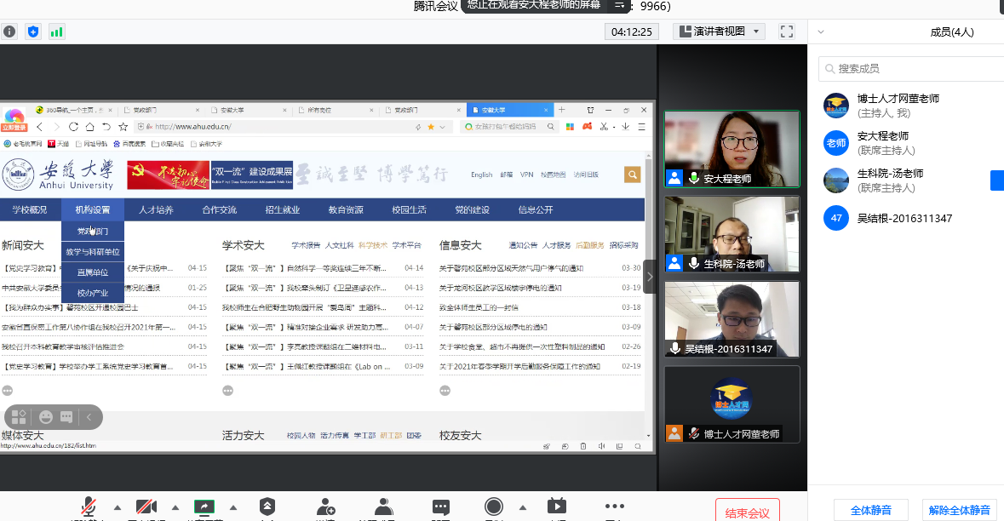Open the meeting info icon
The image size is (1004, 521).
[9, 31]
